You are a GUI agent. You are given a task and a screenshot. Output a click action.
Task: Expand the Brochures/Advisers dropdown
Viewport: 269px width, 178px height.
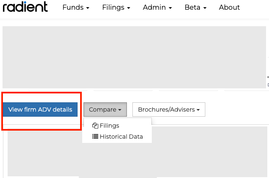tap(169, 110)
